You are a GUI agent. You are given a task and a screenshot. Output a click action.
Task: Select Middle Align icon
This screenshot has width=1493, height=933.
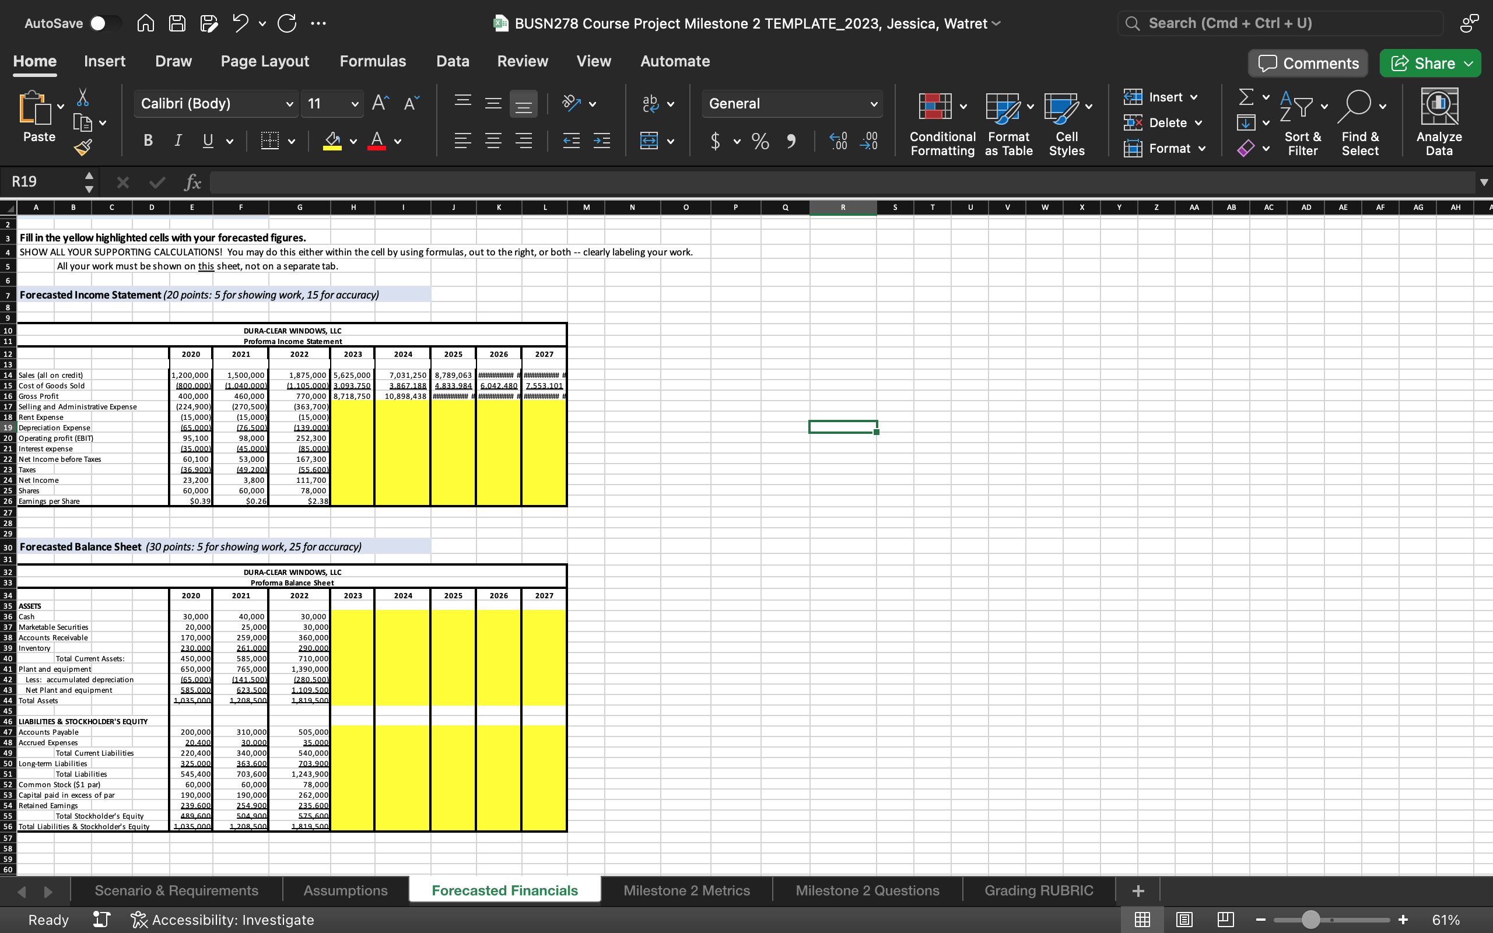coord(493,103)
